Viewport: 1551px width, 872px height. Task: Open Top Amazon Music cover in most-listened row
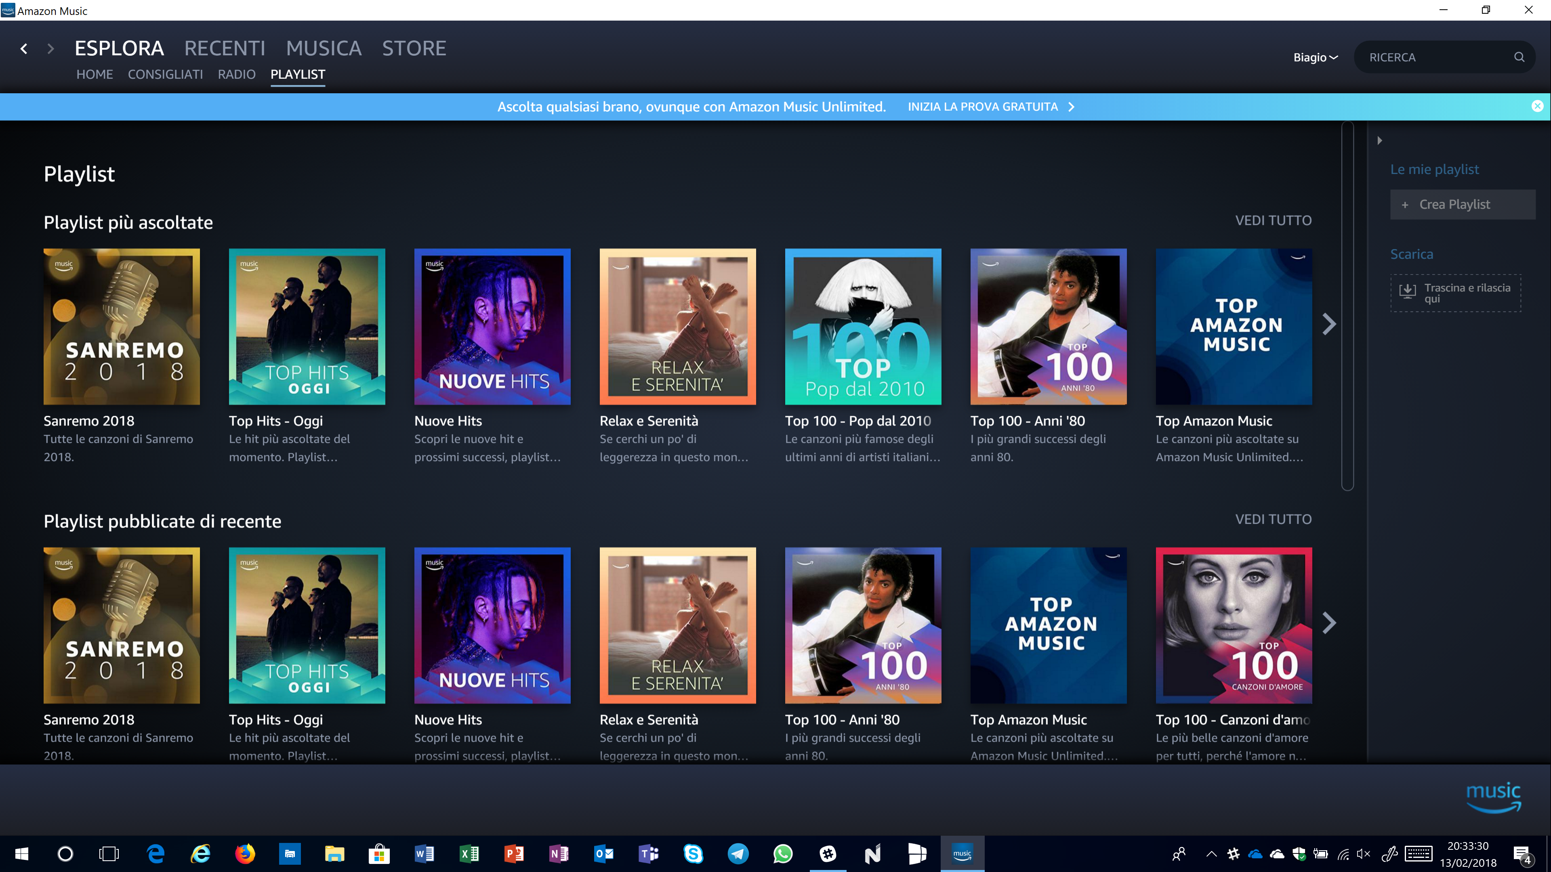click(x=1234, y=327)
